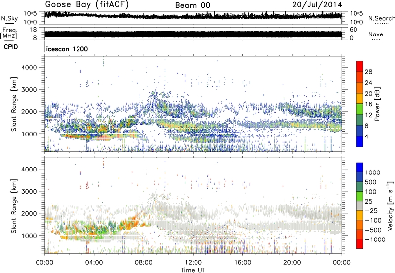
Task: Click the velocity panel 'Slant Range [km]' label
Action: pos(14,205)
